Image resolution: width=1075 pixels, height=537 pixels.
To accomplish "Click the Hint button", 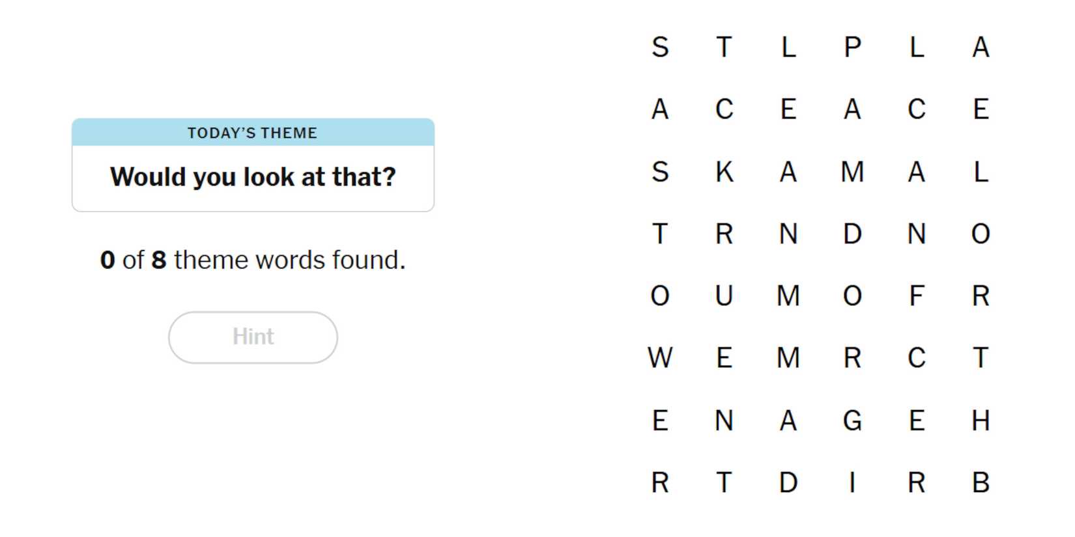I will pos(253,337).
